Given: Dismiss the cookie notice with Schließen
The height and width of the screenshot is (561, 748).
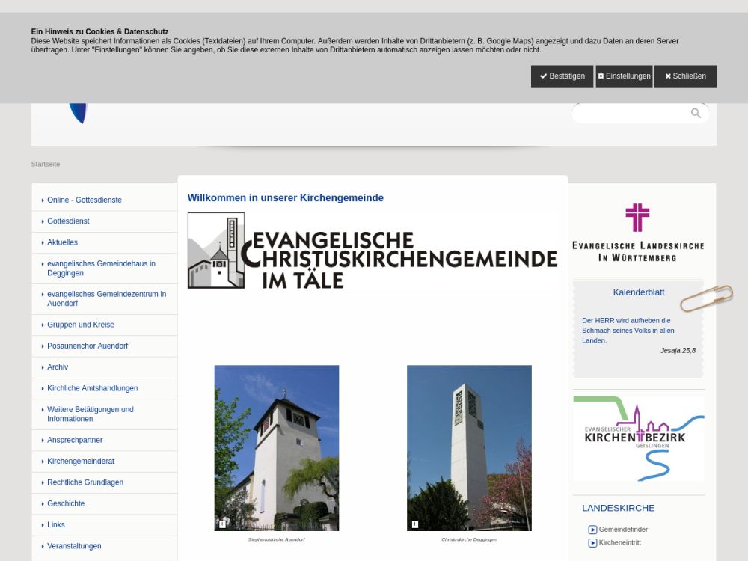Looking at the screenshot, I should [x=685, y=76].
